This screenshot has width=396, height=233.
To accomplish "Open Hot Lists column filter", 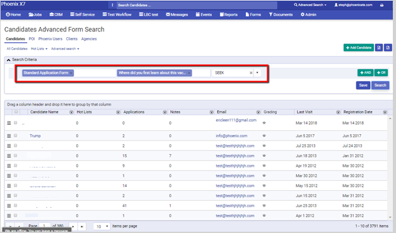I will 118,112.
